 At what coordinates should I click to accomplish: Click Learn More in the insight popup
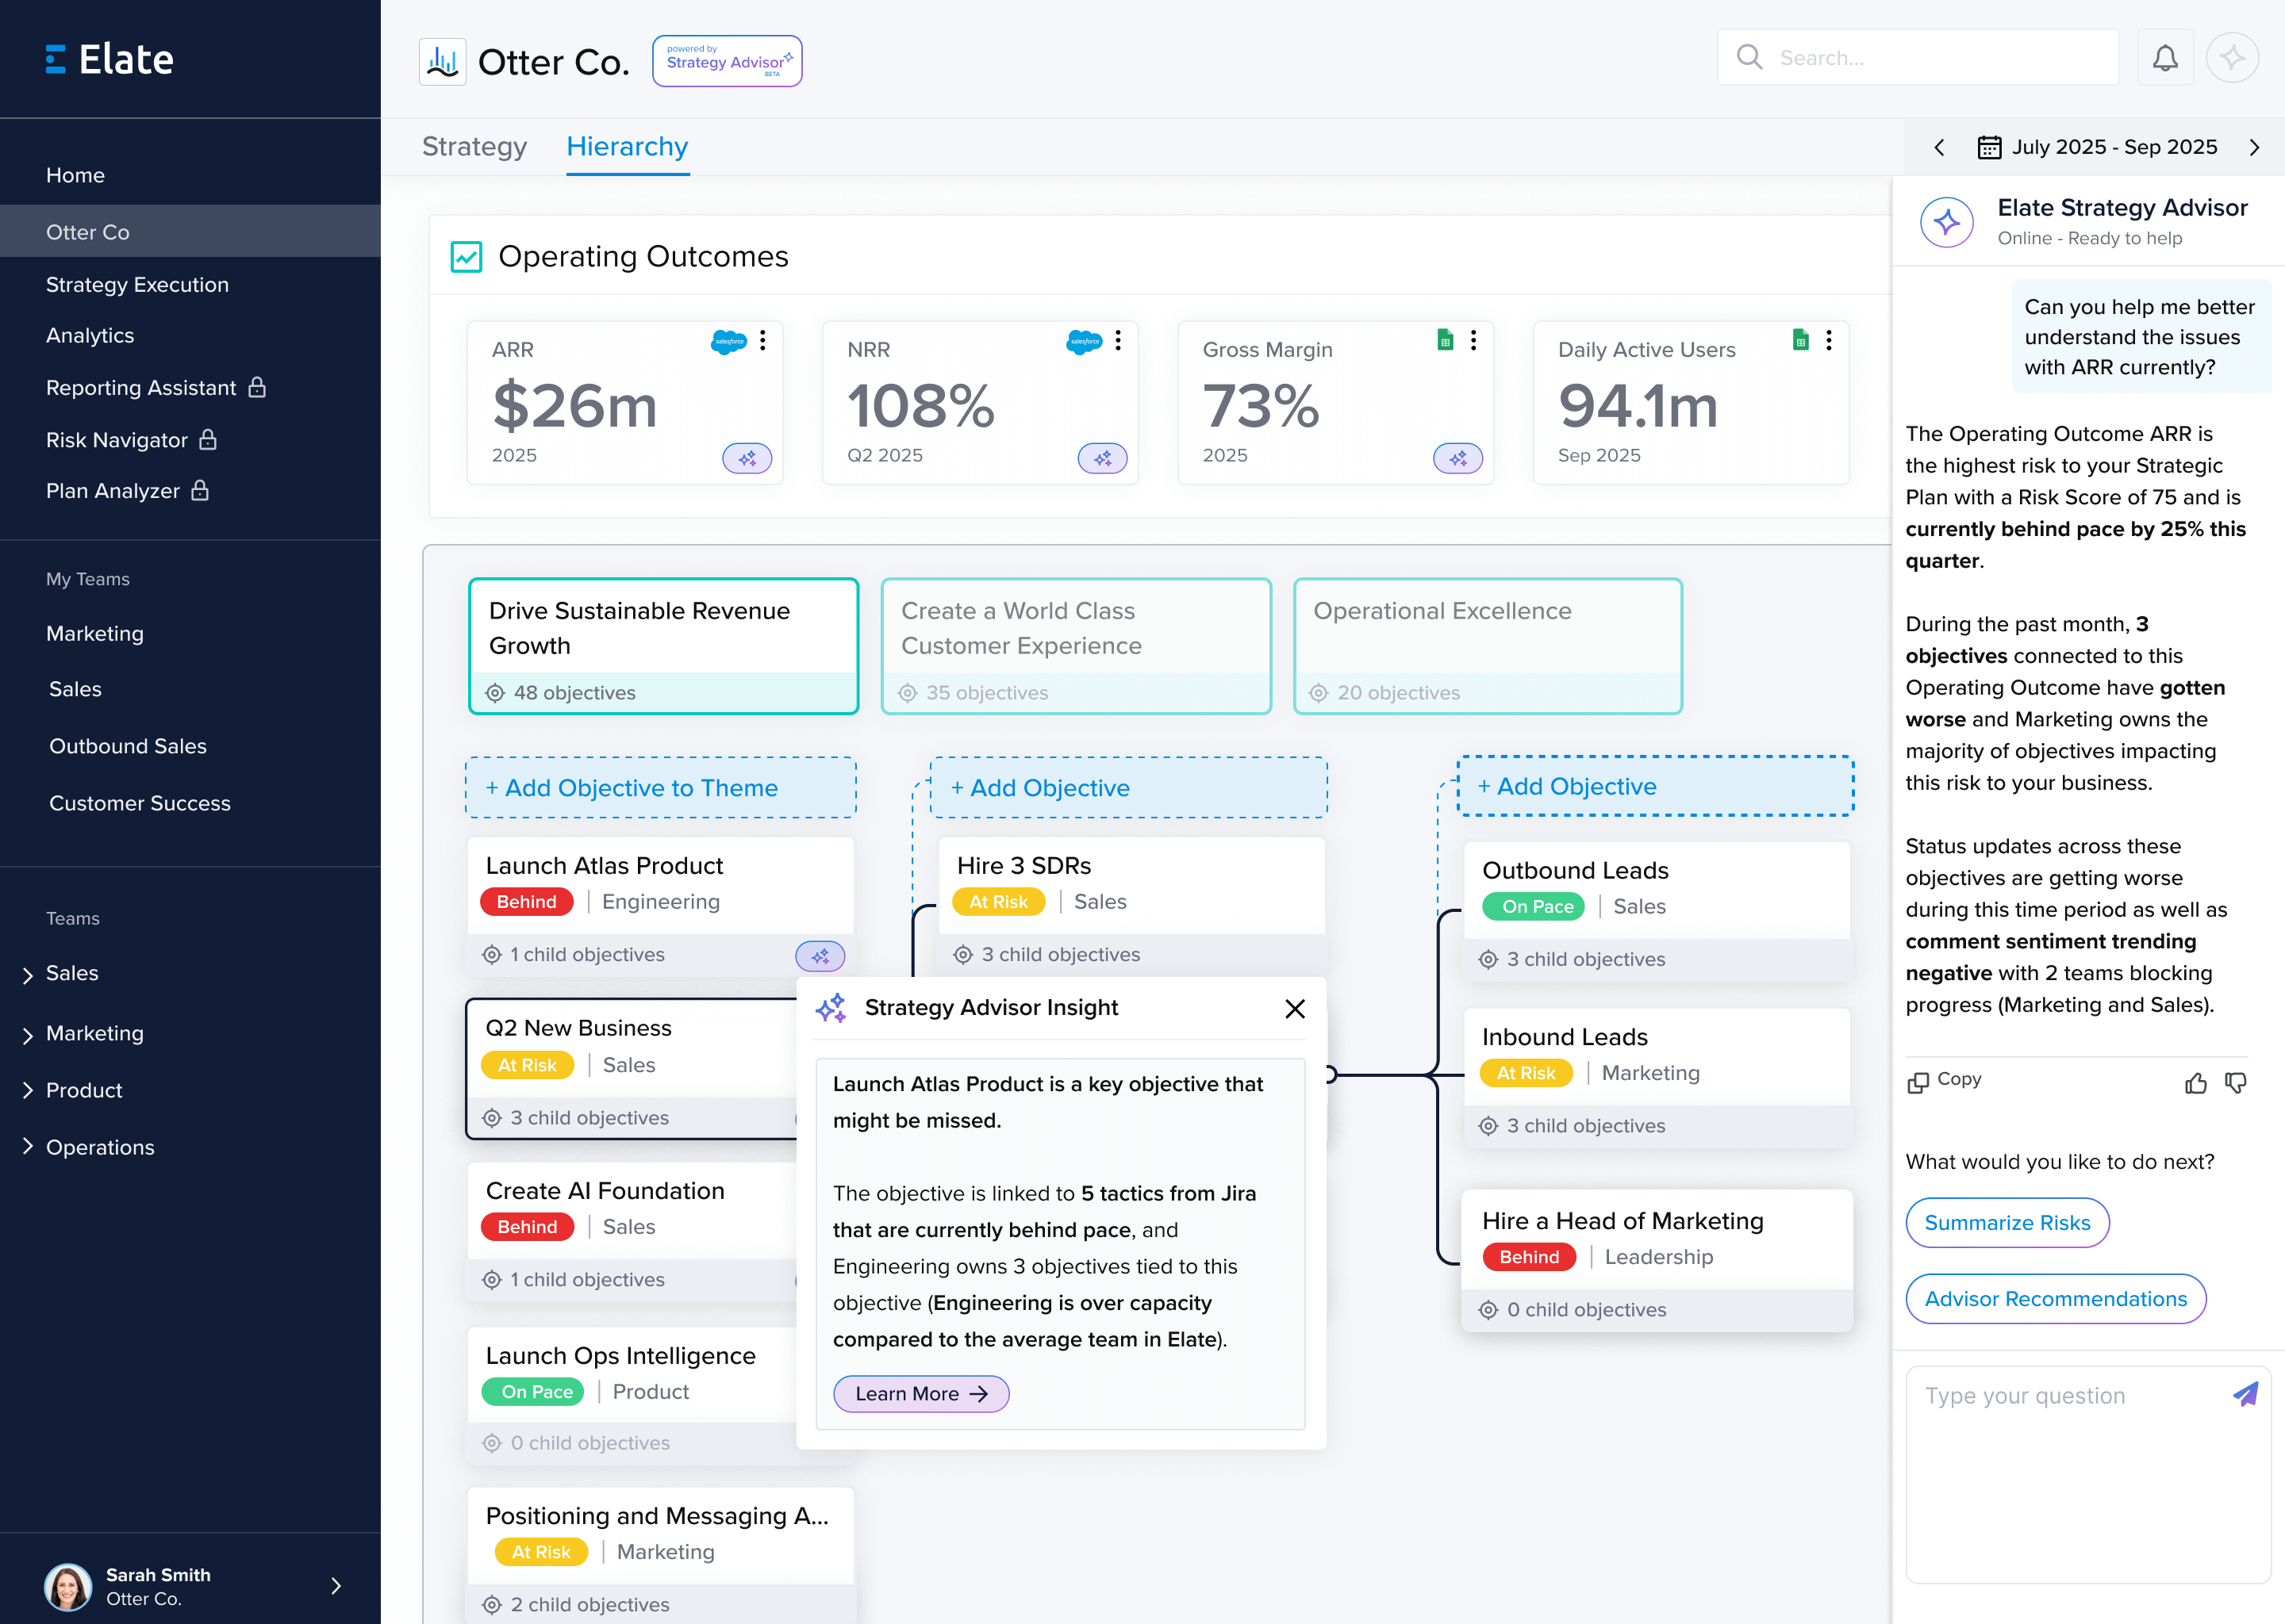[x=920, y=1393]
